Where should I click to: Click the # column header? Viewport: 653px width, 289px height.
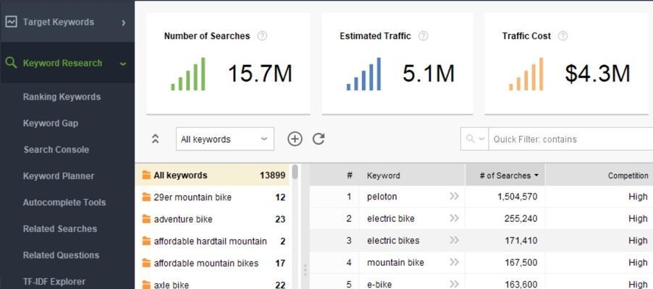point(335,176)
